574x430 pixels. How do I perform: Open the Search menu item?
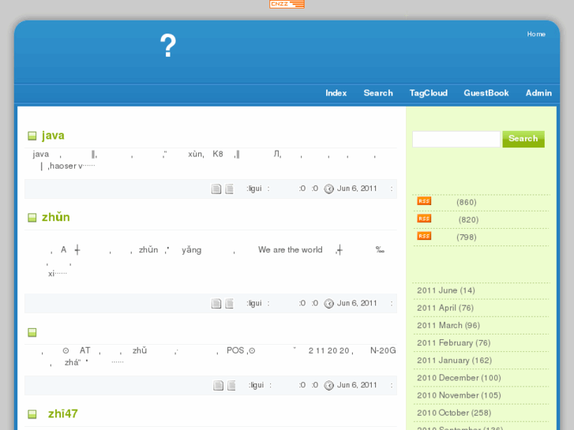[x=378, y=93]
